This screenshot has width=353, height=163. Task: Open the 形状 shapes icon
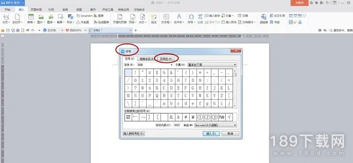[71, 17]
